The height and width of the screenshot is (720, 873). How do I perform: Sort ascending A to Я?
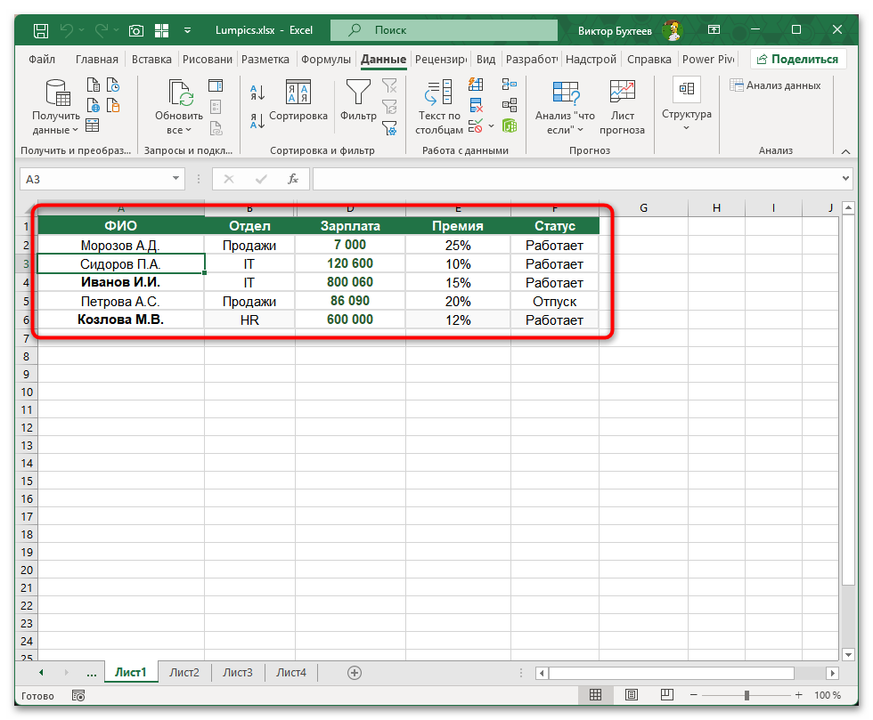[257, 93]
